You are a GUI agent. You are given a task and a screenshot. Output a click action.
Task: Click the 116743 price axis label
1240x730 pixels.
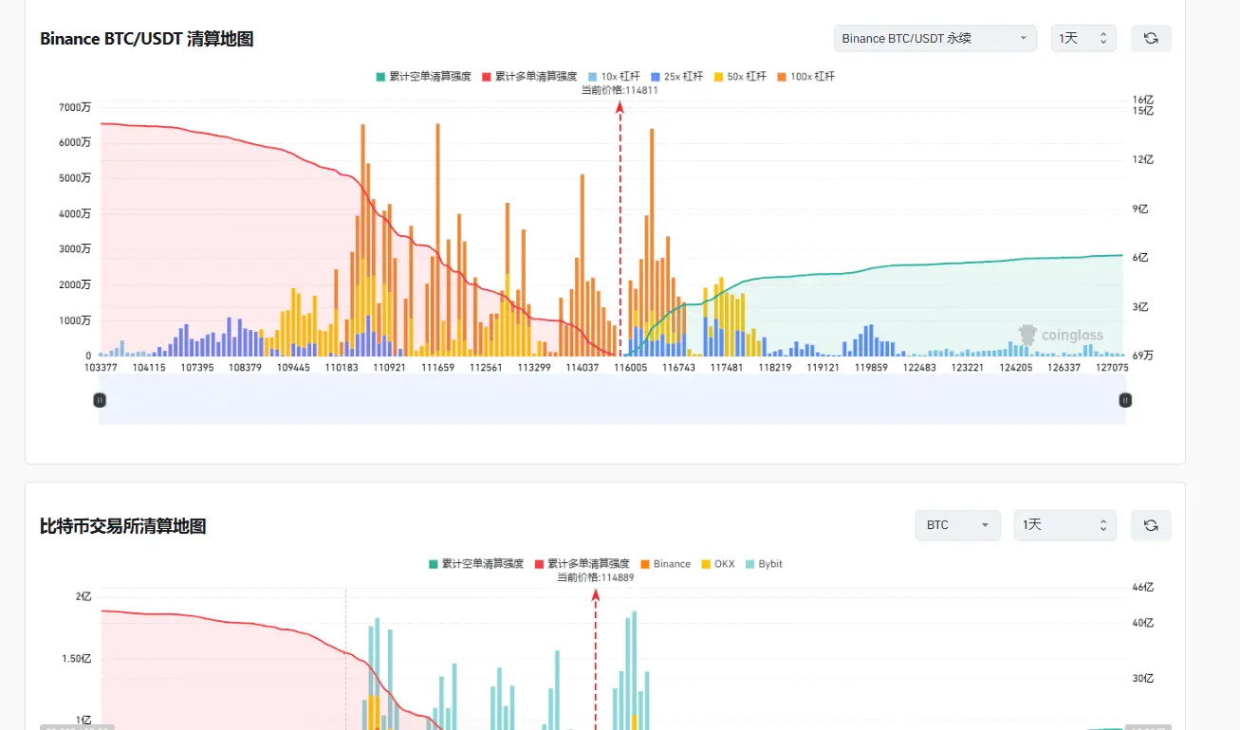point(678,368)
